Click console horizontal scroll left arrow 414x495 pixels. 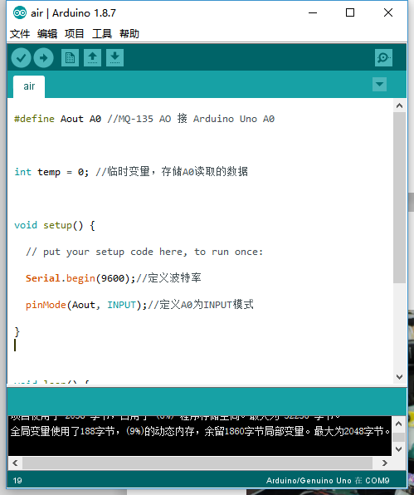(x=15, y=463)
